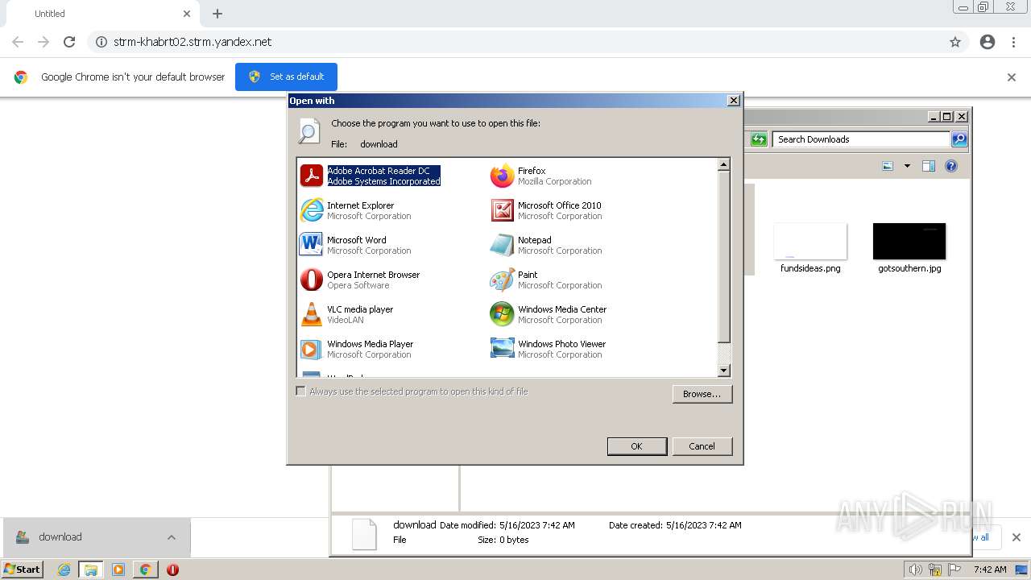Toggle the Explorer preview pane icon
Viewport: 1031px width, 580px height.
(x=928, y=166)
